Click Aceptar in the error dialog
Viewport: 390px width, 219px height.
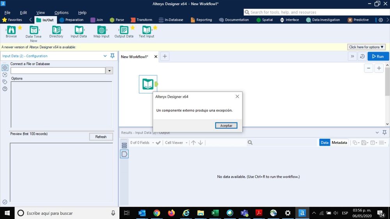pyautogui.click(x=226, y=125)
